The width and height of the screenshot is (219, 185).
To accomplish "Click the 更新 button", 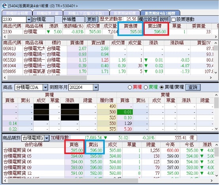I will point(92,19).
